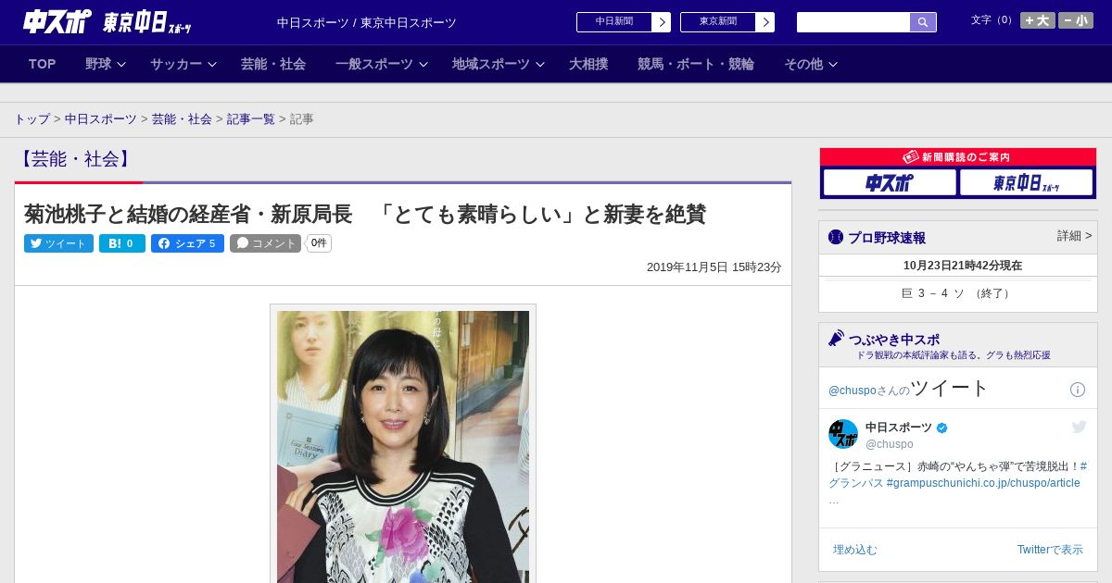1112x583 pixels.
Task: Open 東京新聞 link button
Action: coord(718,22)
